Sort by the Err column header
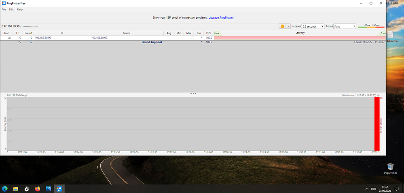Viewport: 404px width, 193px height. coord(18,33)
